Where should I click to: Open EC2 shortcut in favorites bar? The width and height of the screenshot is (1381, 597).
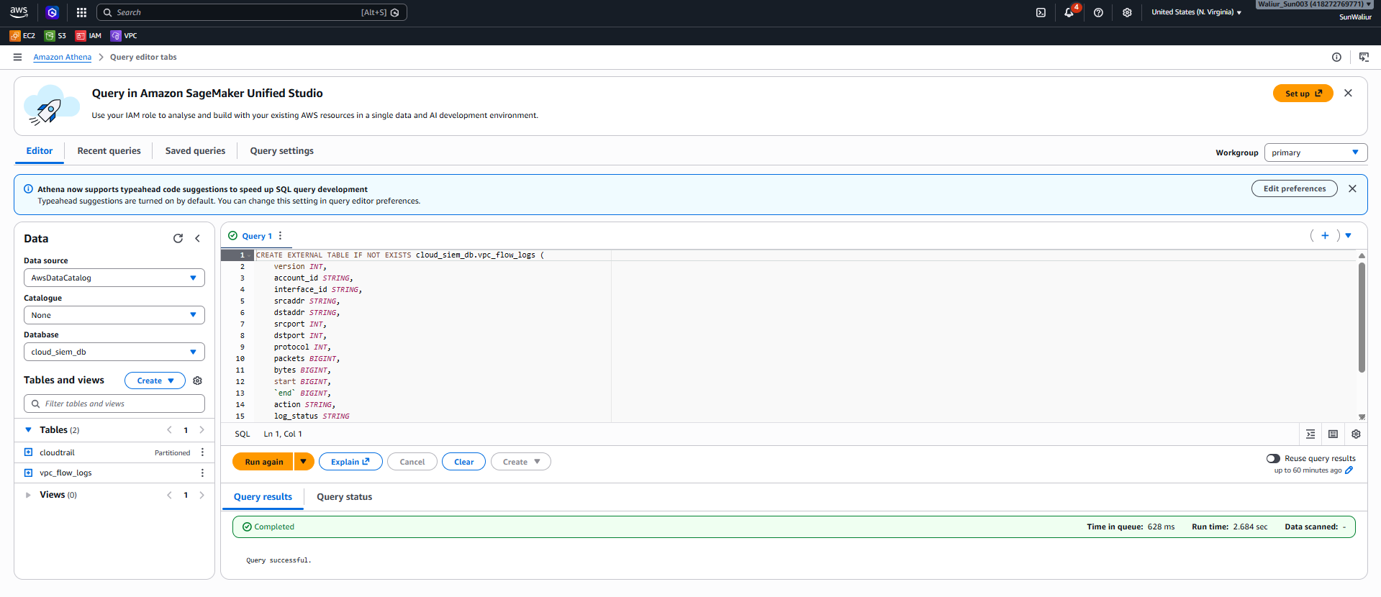tap(22, 35)
